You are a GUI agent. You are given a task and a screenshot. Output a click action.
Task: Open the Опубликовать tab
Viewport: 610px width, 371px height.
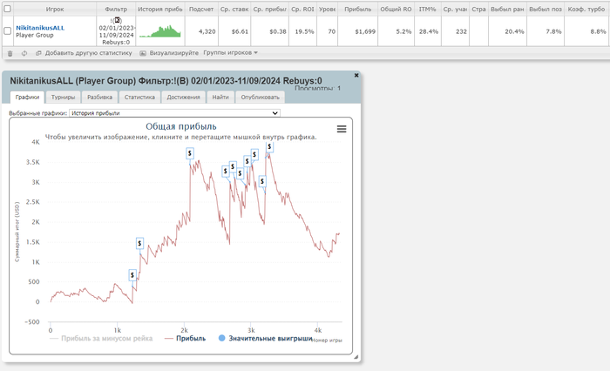[261, 98]
